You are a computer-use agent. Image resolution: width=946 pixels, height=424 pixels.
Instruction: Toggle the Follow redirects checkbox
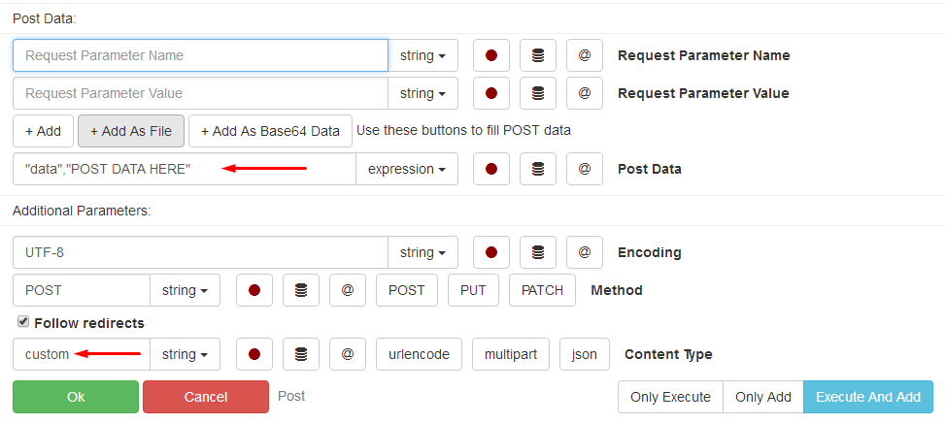pos(23,322)
